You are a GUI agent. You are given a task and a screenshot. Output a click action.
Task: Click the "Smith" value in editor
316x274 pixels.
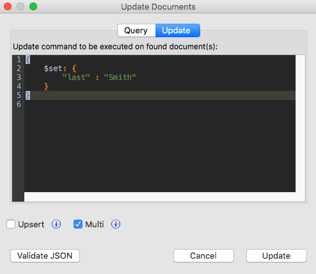[120, 77]
